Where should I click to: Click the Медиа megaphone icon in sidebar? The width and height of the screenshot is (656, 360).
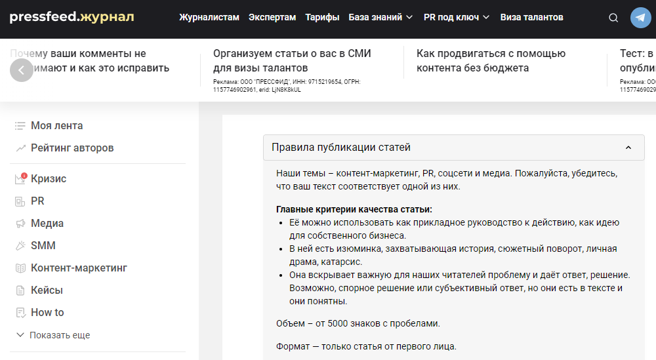point(20,224)
